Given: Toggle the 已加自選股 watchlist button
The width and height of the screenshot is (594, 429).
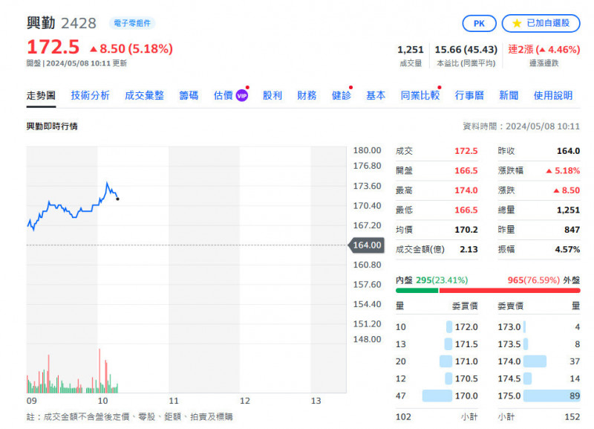Looking at the screenshot, I should [541, 24].
